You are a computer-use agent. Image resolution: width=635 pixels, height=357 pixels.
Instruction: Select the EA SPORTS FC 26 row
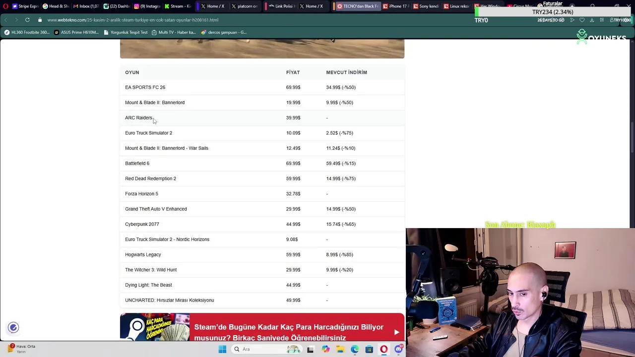[x=262, y=87]
